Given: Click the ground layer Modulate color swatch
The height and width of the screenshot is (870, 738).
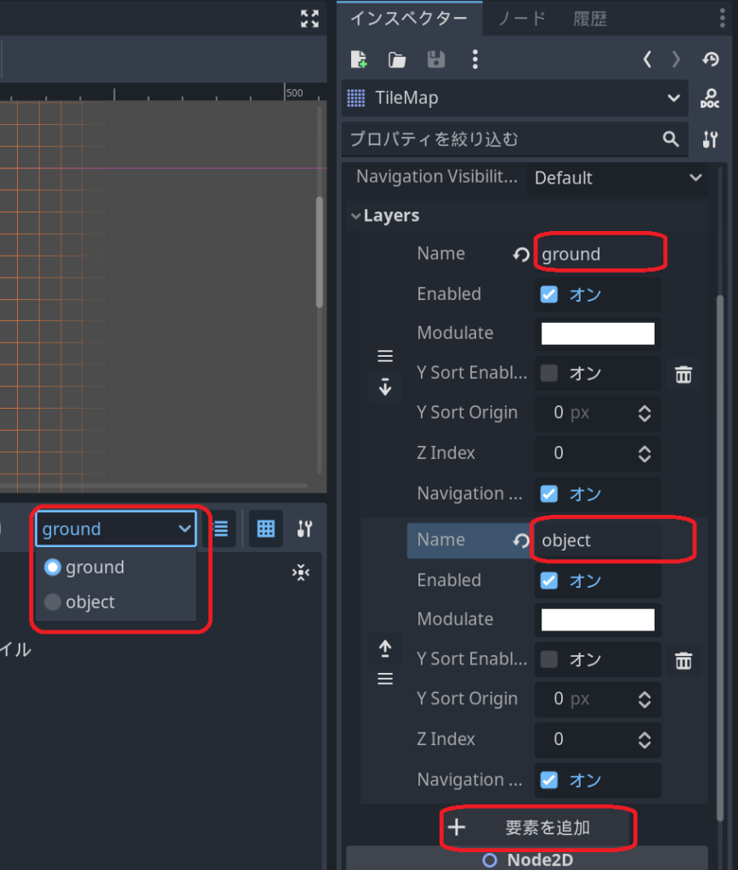Looking at the screenshot, I should coord(598,334).
